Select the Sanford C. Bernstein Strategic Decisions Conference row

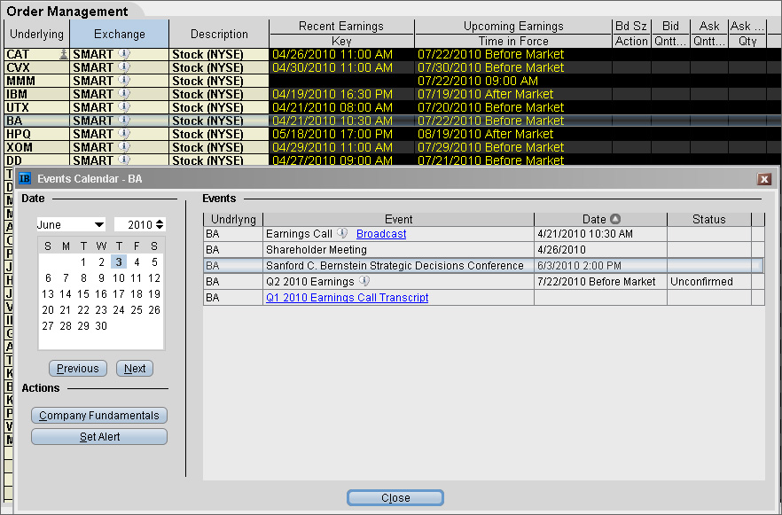(484, 266)
